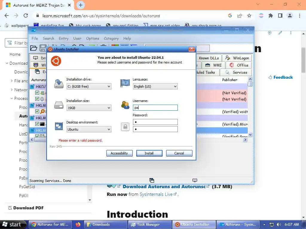Switch to Downloads window in taskbar
The image size is (306, 229).
(x=105, y=225)
